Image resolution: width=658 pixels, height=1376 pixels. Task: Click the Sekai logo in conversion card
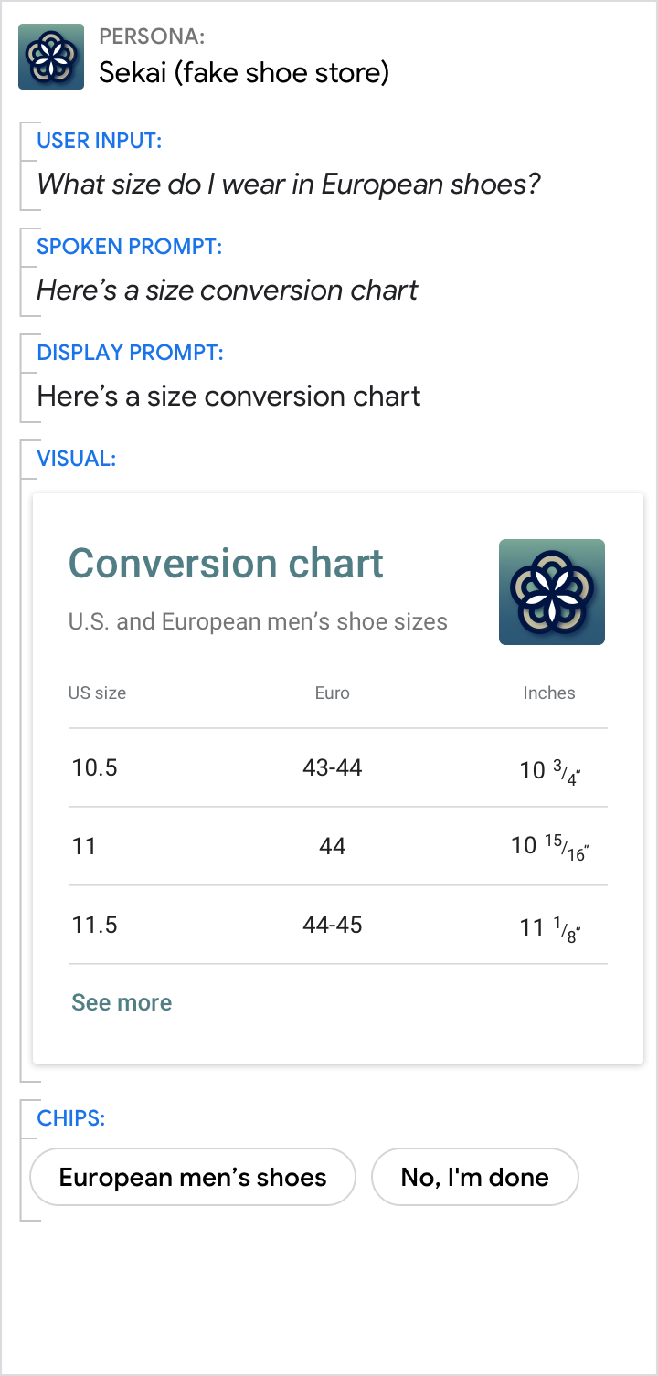551,592
